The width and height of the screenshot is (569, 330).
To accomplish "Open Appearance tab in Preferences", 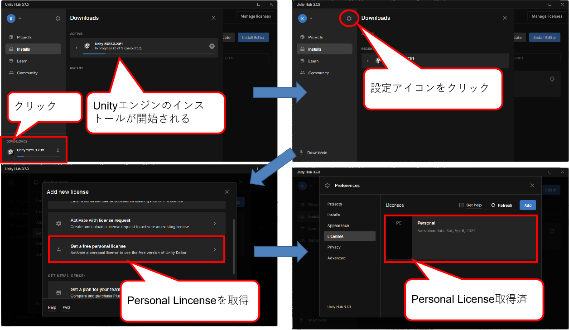I will click(x=338, y=225).
